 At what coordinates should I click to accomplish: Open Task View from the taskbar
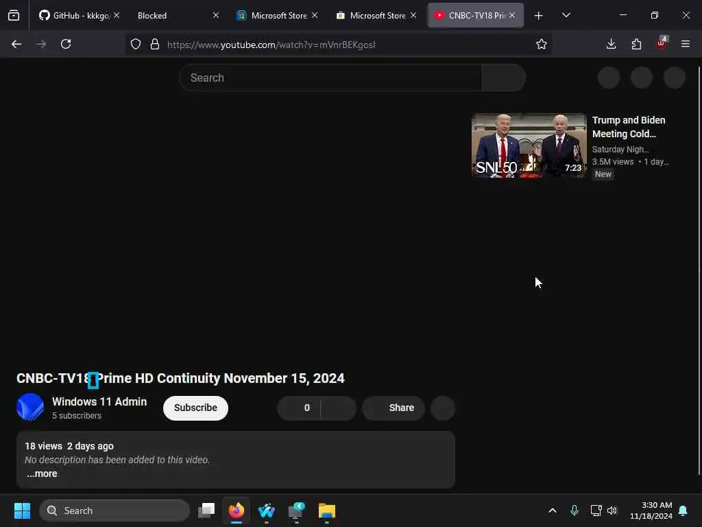point(206,511)
